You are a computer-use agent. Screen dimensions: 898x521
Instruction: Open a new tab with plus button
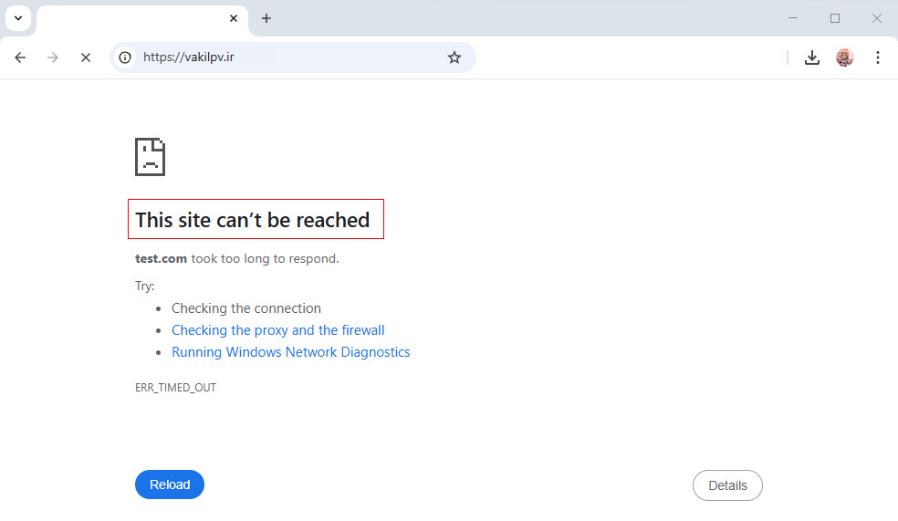[x=266, y=18]
